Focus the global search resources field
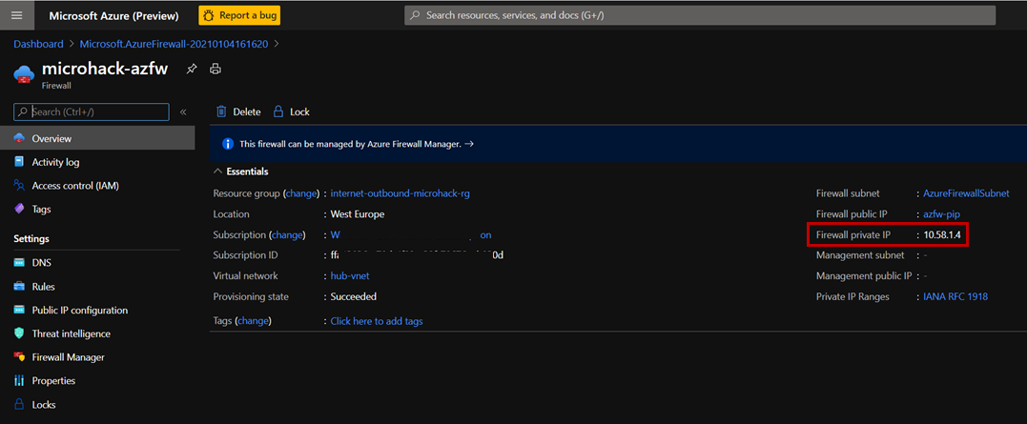Image resolution: width=1027 pixels, height=424 pixels. point(700,15)
